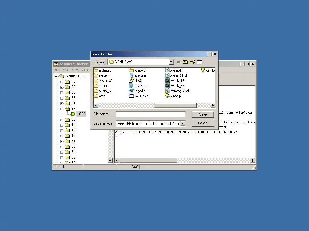Viewport: 309px width, 231px height.
Task: Open the Save as type dropdown
Action: [x=183, y=123]
